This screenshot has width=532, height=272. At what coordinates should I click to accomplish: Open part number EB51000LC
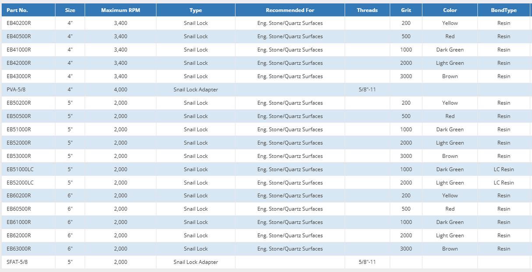20,169
